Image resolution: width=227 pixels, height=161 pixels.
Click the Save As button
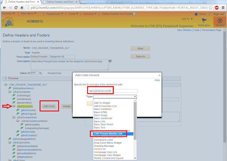140,56
